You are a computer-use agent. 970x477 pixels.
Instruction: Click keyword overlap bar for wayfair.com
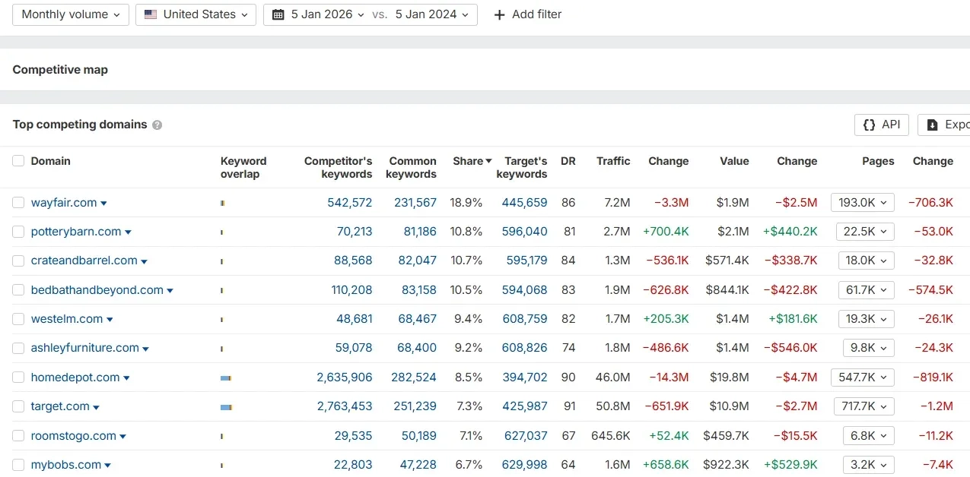223,203
